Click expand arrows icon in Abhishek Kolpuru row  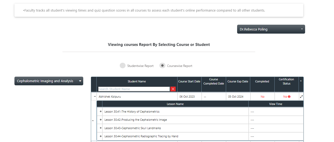point(301,97)
